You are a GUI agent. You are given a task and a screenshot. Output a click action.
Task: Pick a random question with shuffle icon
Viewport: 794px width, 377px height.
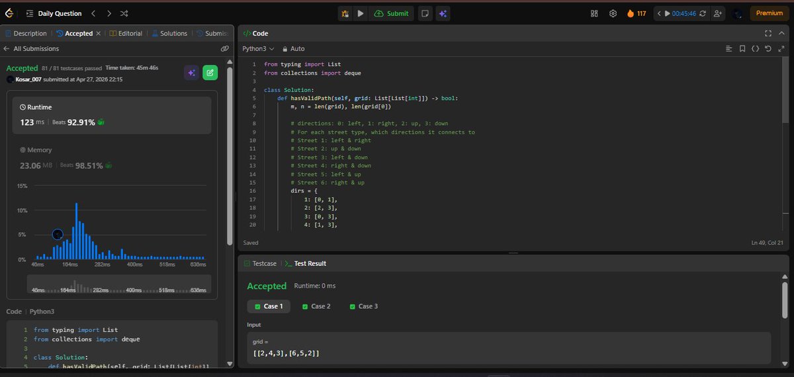click(124, 13)
